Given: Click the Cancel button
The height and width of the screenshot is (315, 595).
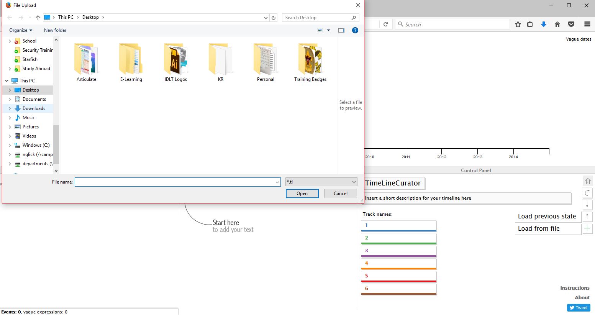Looking at the screenshot, I should click(x=340, y=194).
